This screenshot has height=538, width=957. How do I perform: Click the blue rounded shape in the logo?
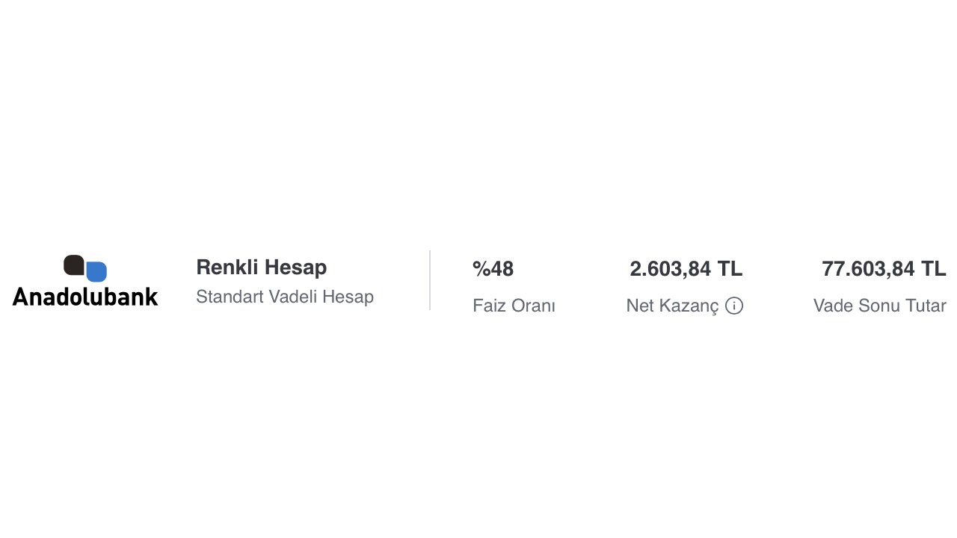coord(96,271)
